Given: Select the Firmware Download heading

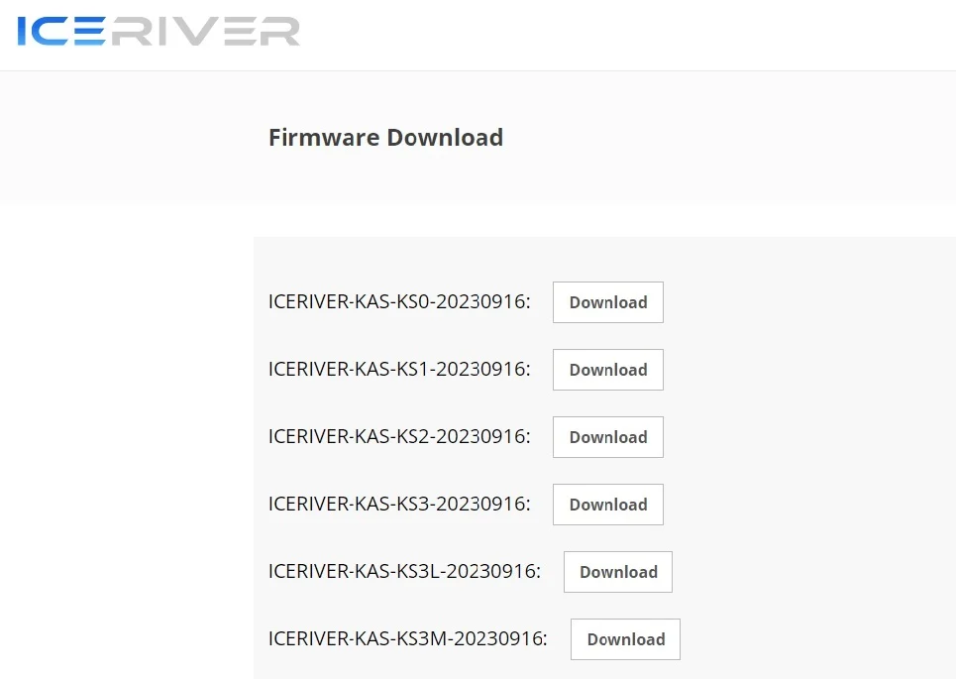Looking at the screenshot, I should tap(386, 137).
